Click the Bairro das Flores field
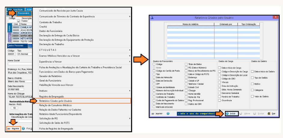Viewport: 283px width, 138px height. point(20,81)
